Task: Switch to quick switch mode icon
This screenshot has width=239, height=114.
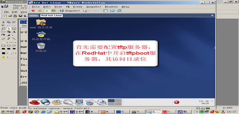Action: pyautogui.click(x=119, y=11)
